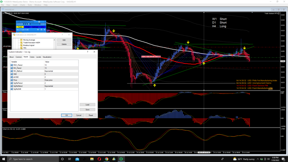
Task: Click the yellow Trade tab in Trade Assistant
Action: coord(20,27)
